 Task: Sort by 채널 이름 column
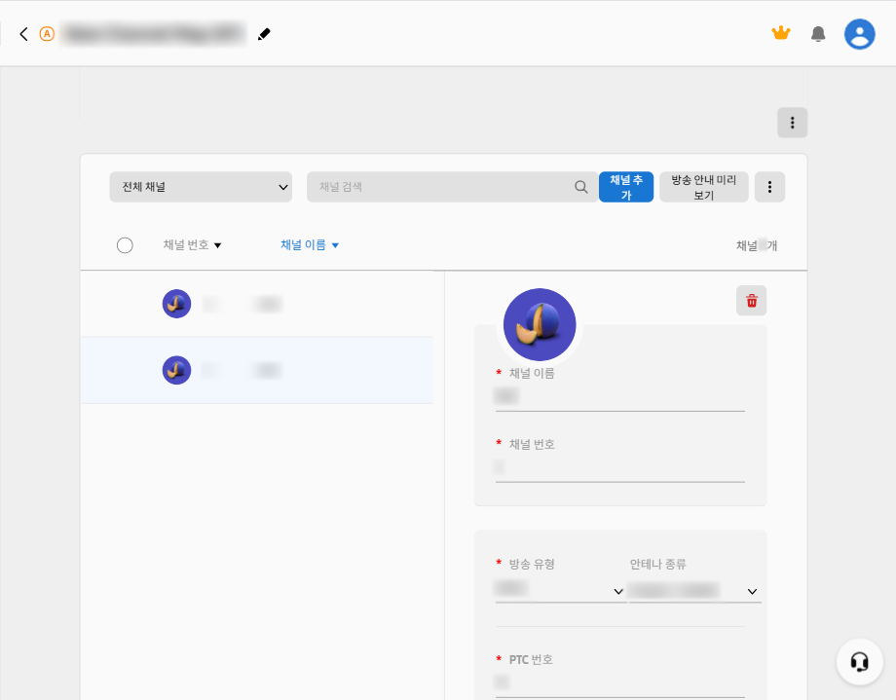[309, 245]
